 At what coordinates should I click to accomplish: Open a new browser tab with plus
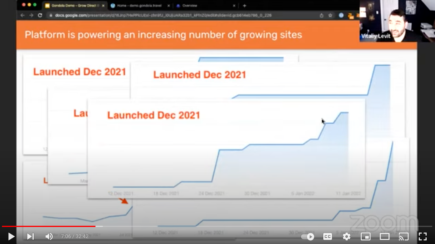[244, 6]
